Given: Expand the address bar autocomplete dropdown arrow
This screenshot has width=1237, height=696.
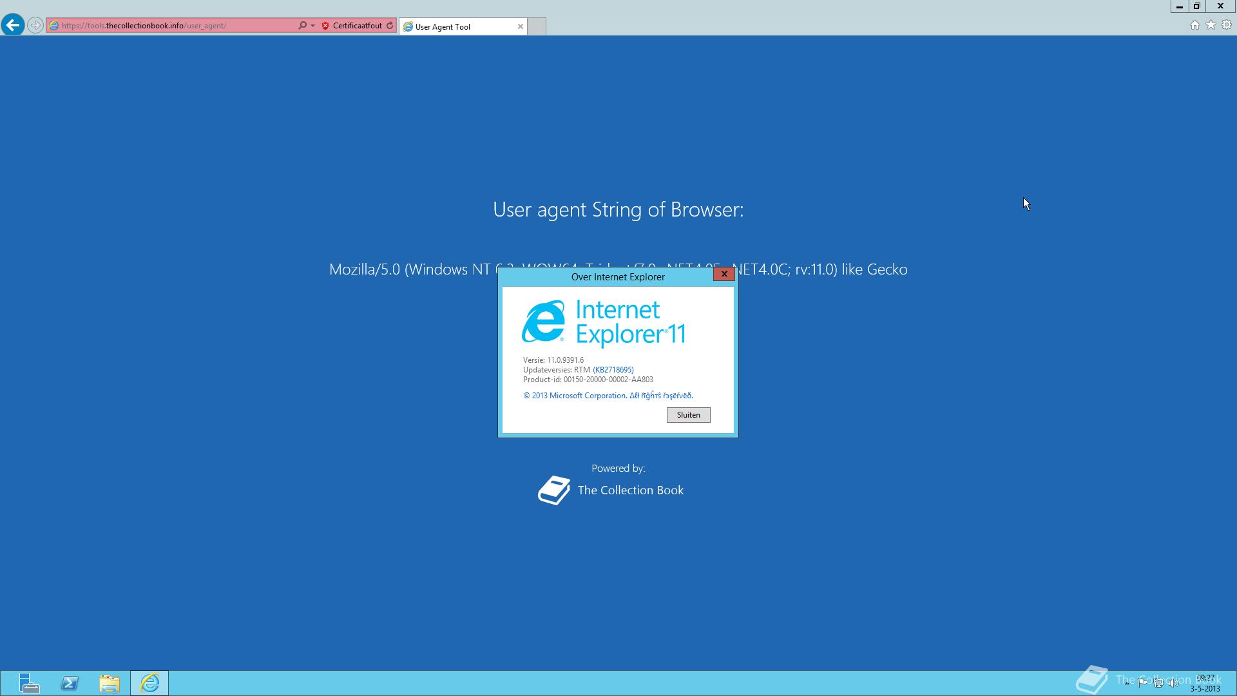Looking at the screenshot, I should [x=313, y=26].
